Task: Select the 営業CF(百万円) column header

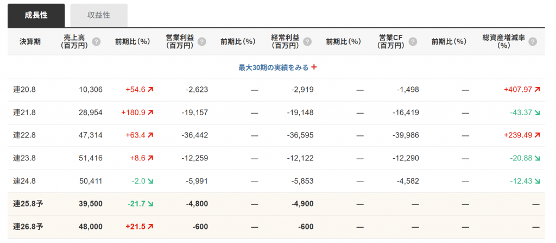Action: click(x=391, y=41)
